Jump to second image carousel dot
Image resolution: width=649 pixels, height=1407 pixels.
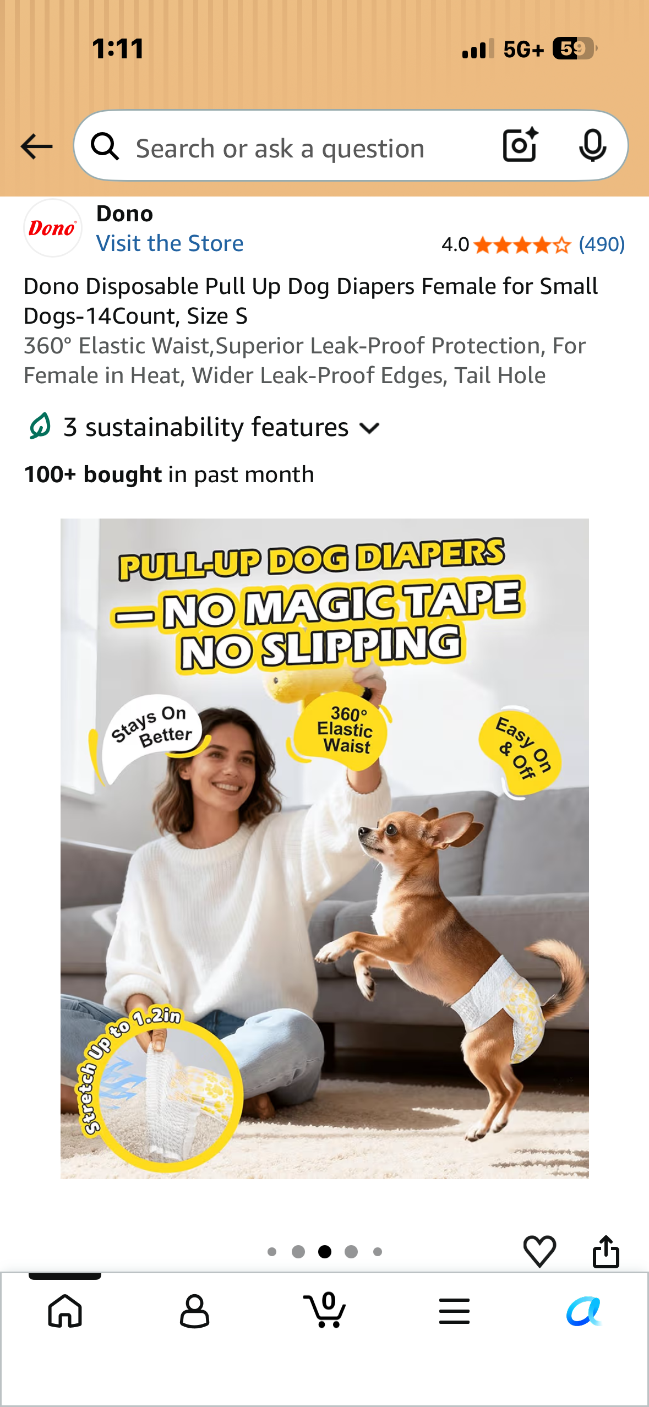pyautogui.click(x=298, y=1252)
